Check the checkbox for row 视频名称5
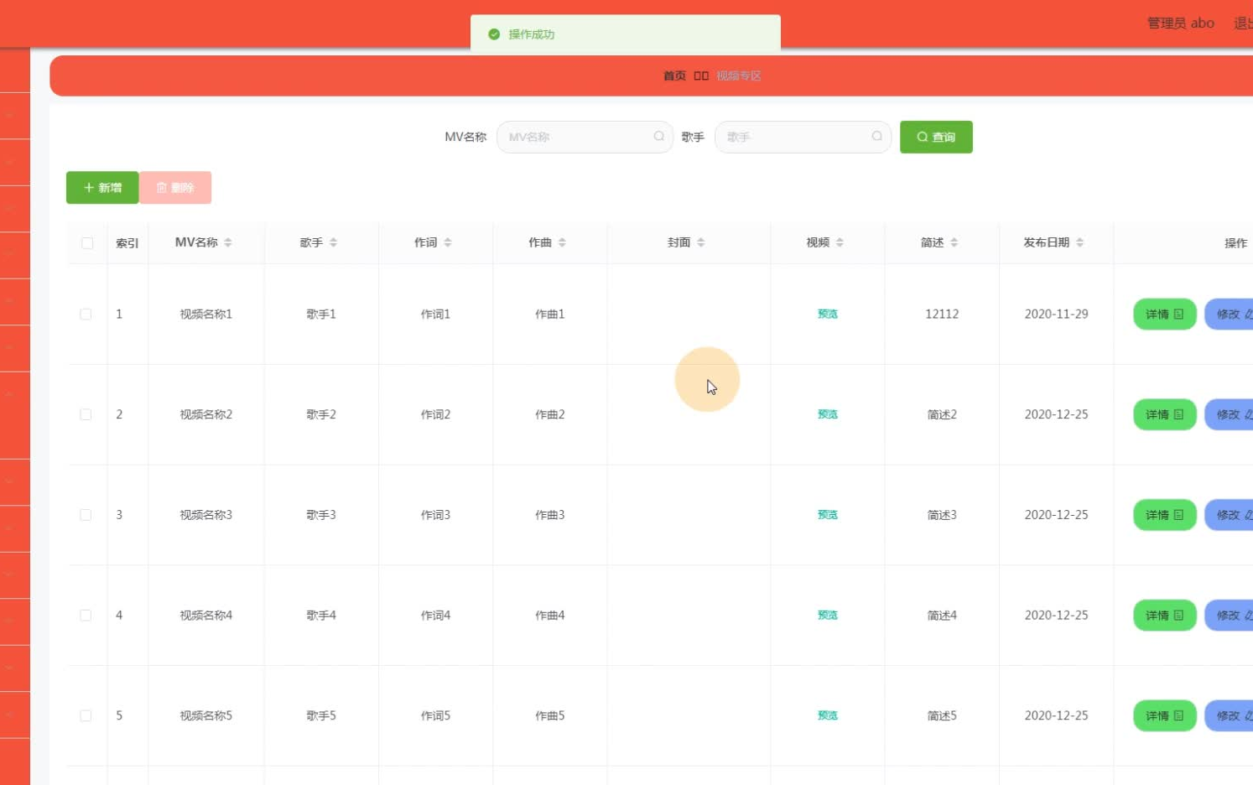This screenshot has width=1253, height=785. tap(86, 715)
